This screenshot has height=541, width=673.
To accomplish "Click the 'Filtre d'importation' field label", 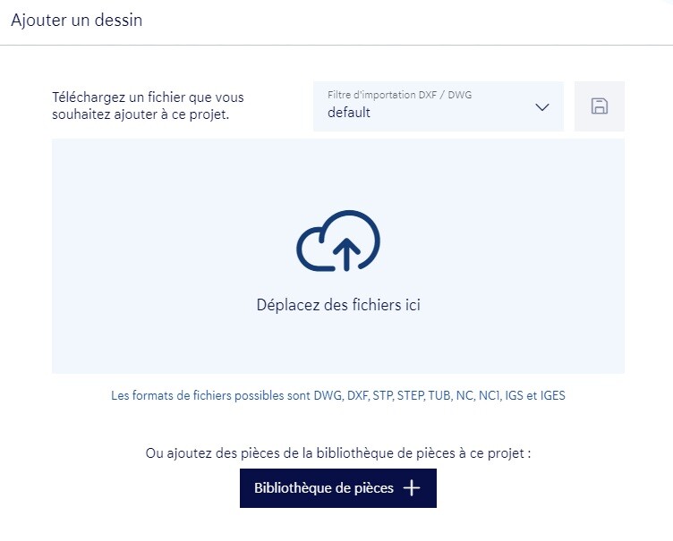I will [x=399, y=95].
